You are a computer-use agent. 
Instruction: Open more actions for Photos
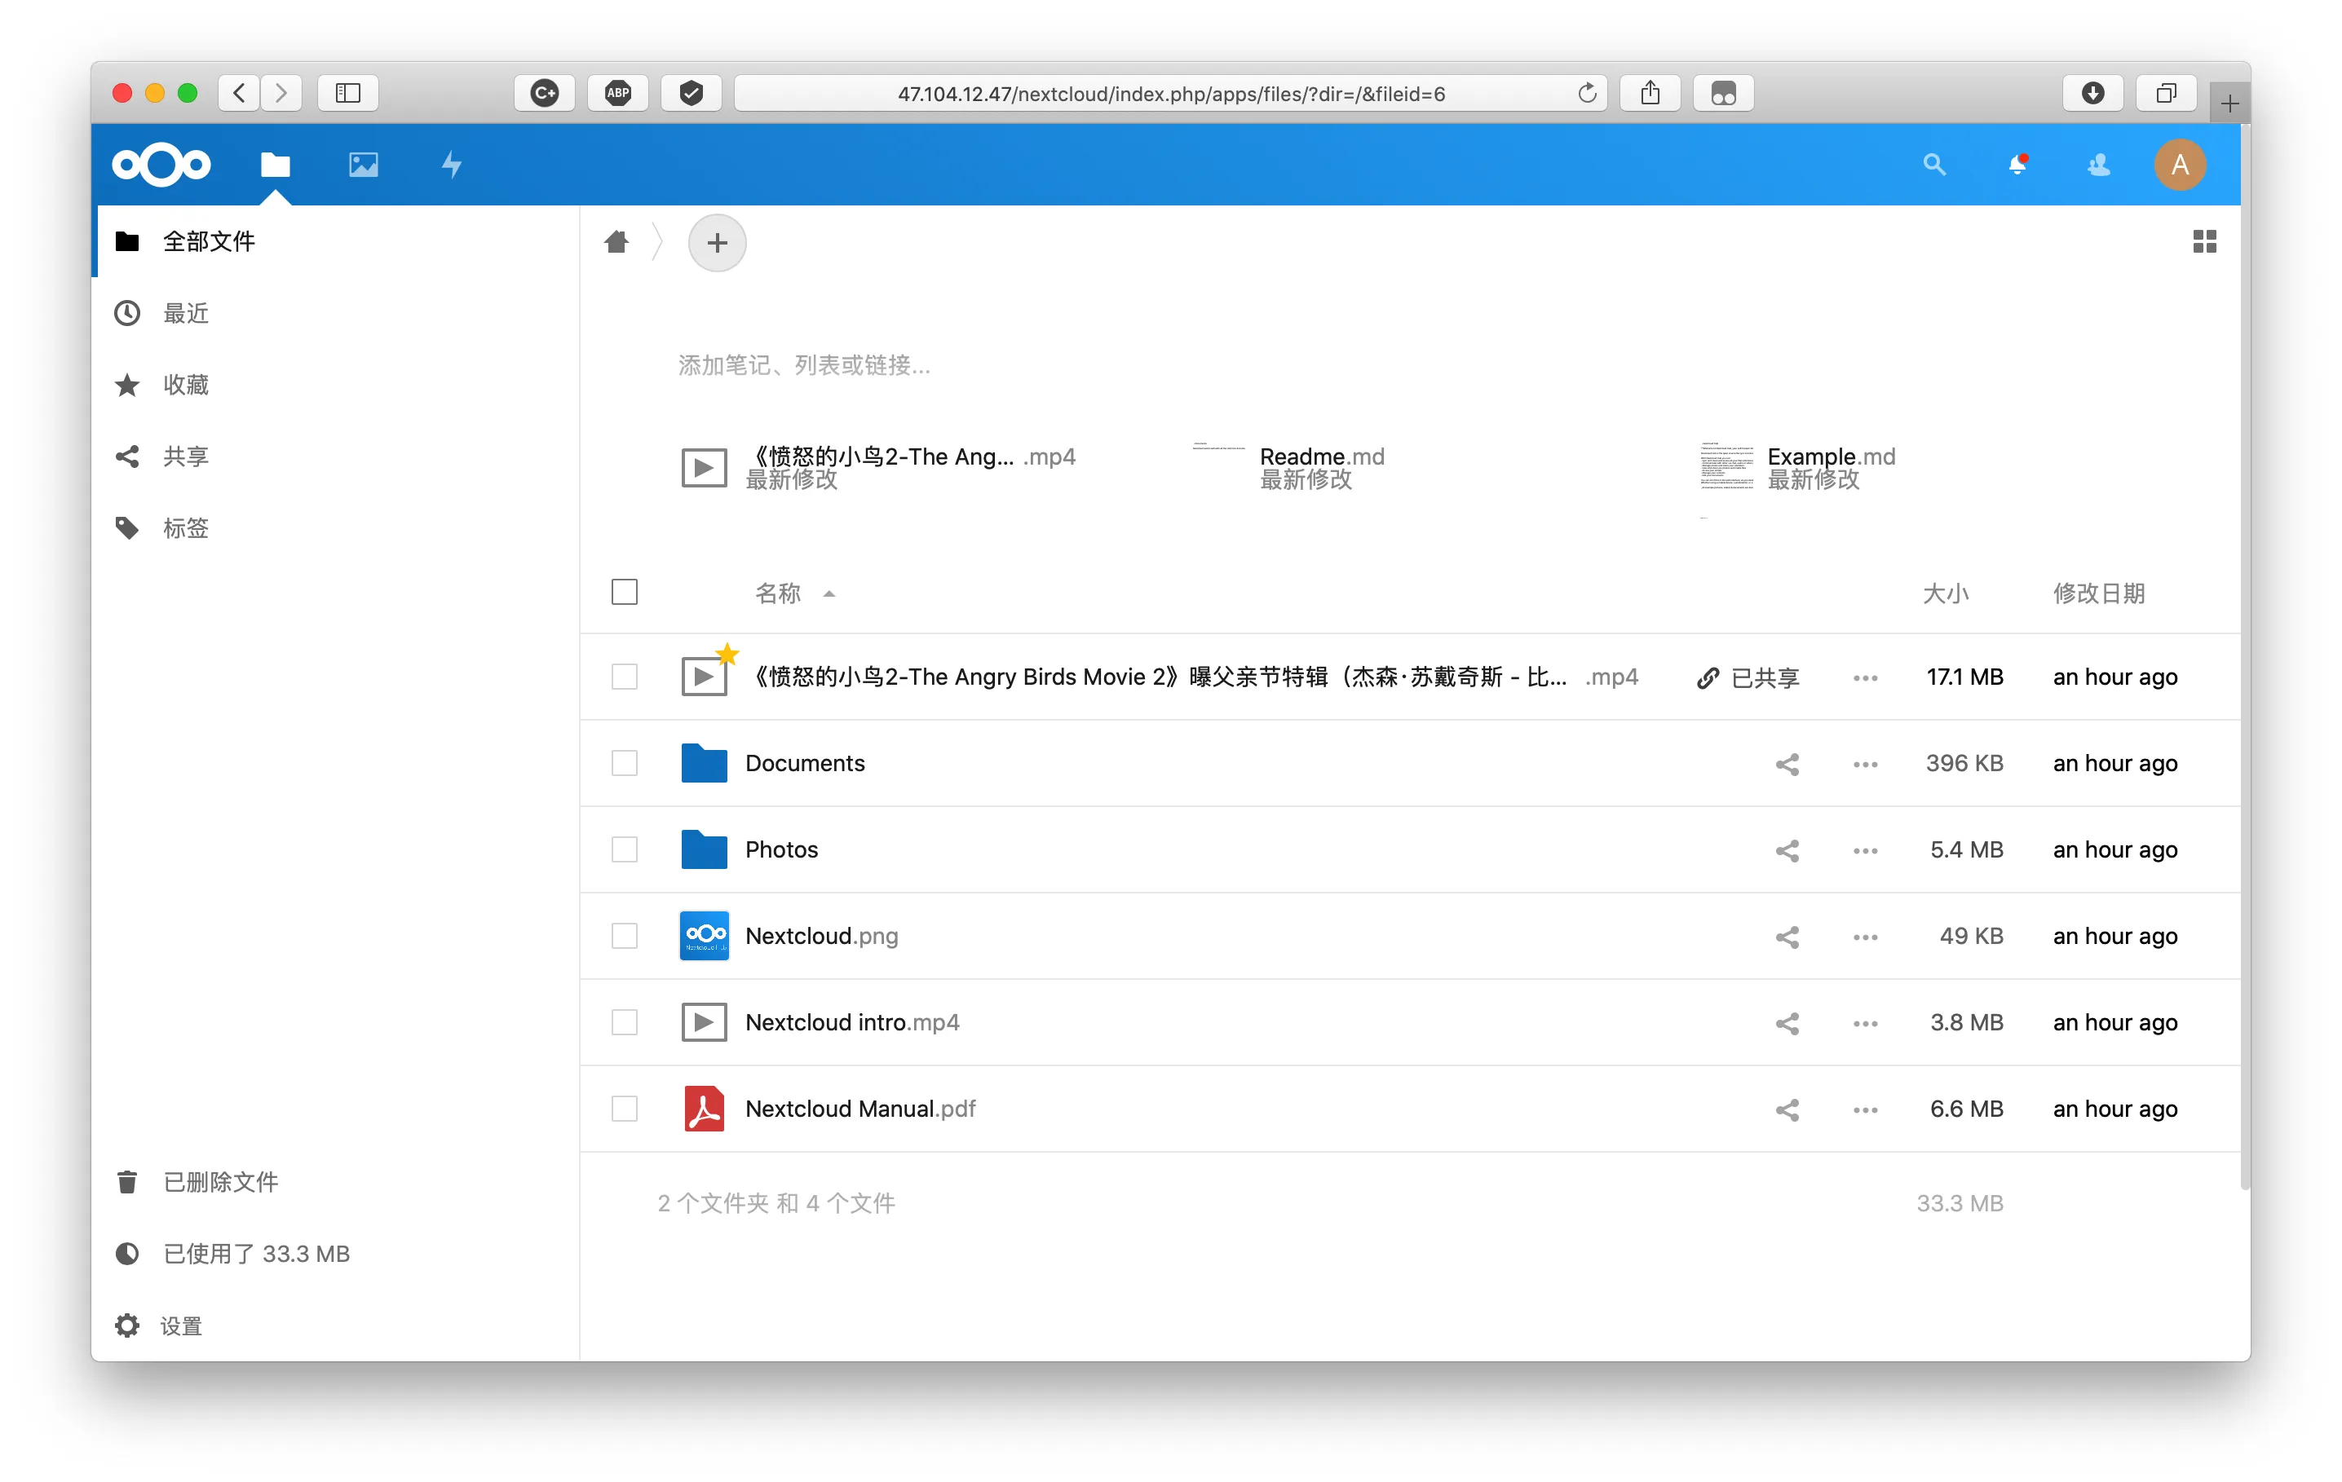1866,851
